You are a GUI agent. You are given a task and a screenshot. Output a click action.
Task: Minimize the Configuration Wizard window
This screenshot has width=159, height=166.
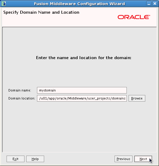(x=149, y=4)
